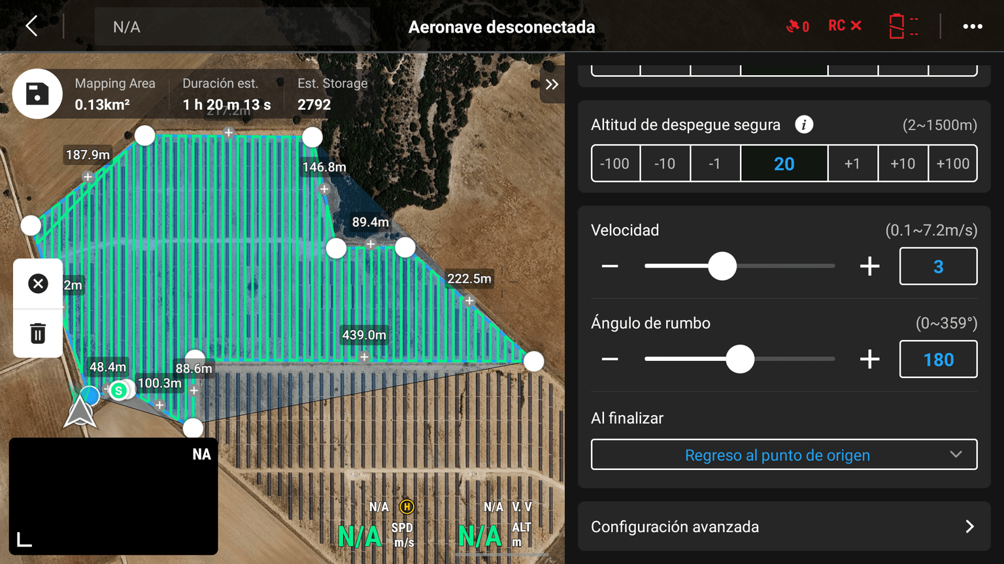
Task: Cancel waypoint editing with the X circle icon
Action: (x=38, y=283)
